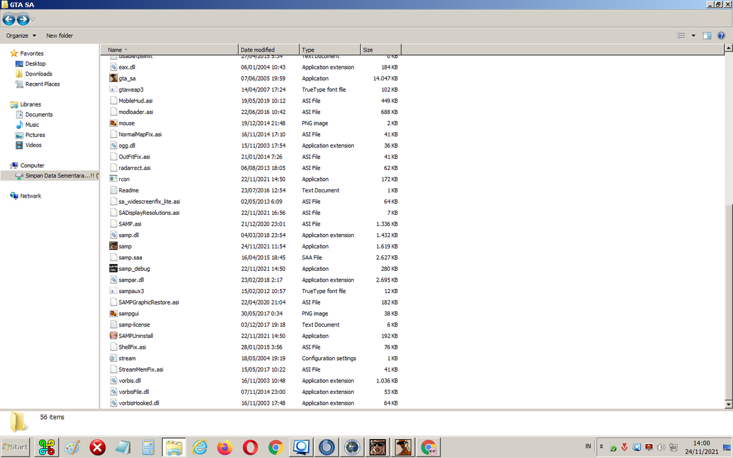Sort files by Name column
The image size is (733, 458).
pyautogui.click(x=170, y=50)
